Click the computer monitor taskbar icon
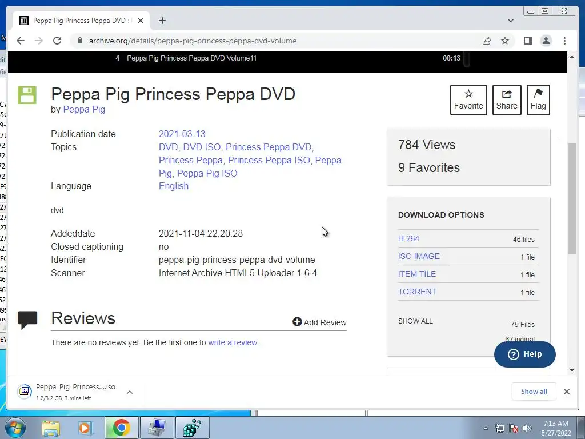Image resolution: width=585 pixels, height=439 pixels. coord(157,428)
